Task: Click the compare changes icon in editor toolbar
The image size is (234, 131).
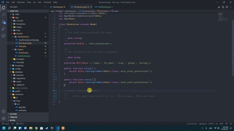Action: click(223, 7)
